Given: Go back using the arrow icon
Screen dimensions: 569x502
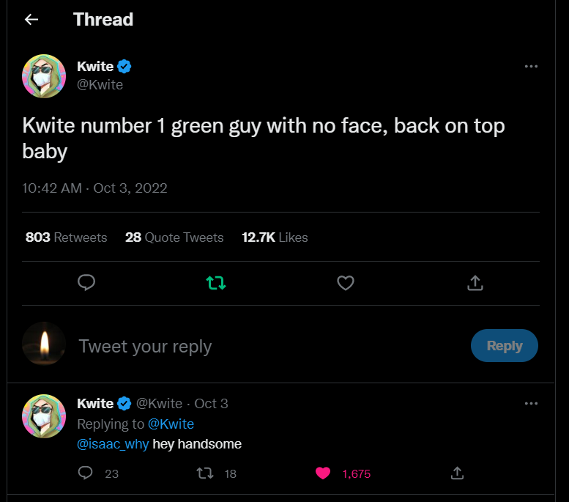Looking at the screenshot, I should pyautogui.click(x=31, y=20).
